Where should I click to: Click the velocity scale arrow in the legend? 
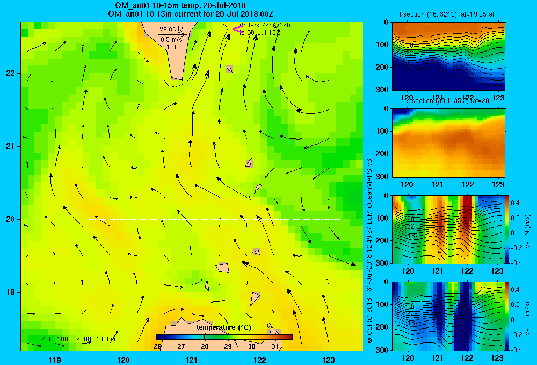point(172,34)
